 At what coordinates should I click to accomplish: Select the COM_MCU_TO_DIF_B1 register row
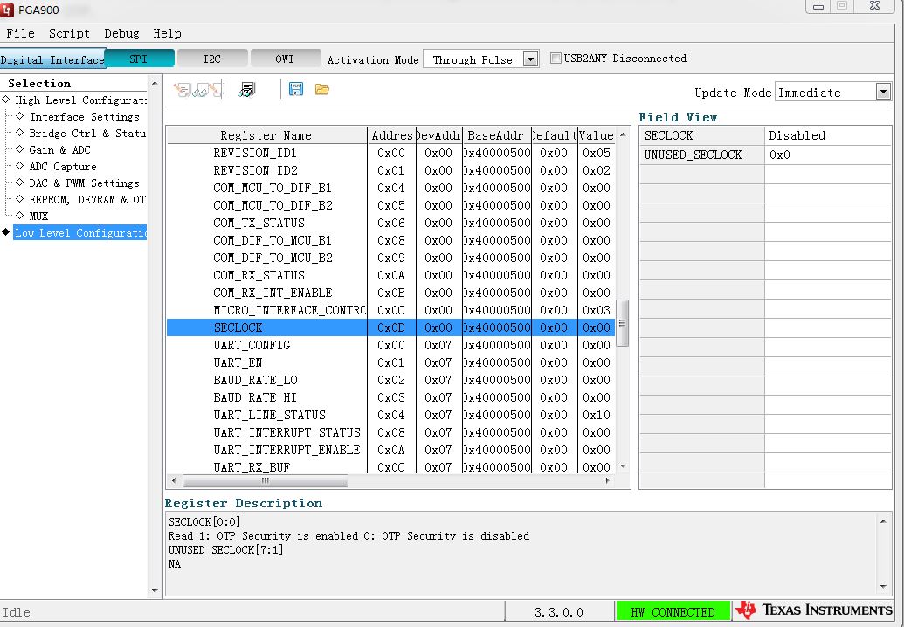click(x=390, y=188)
